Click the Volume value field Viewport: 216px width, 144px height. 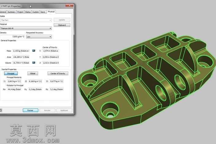point(21,63)
